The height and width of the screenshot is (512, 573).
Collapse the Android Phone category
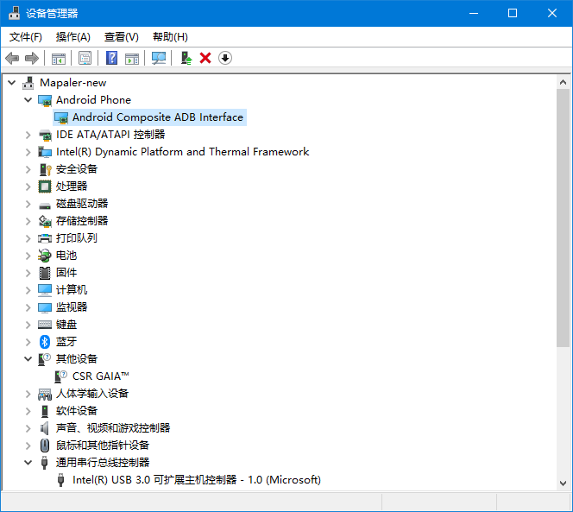click(x=28, y=100)
